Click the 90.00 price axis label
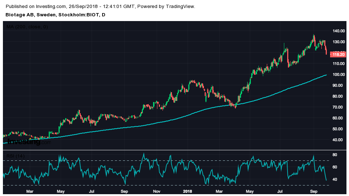 click(x=338, y=85)
